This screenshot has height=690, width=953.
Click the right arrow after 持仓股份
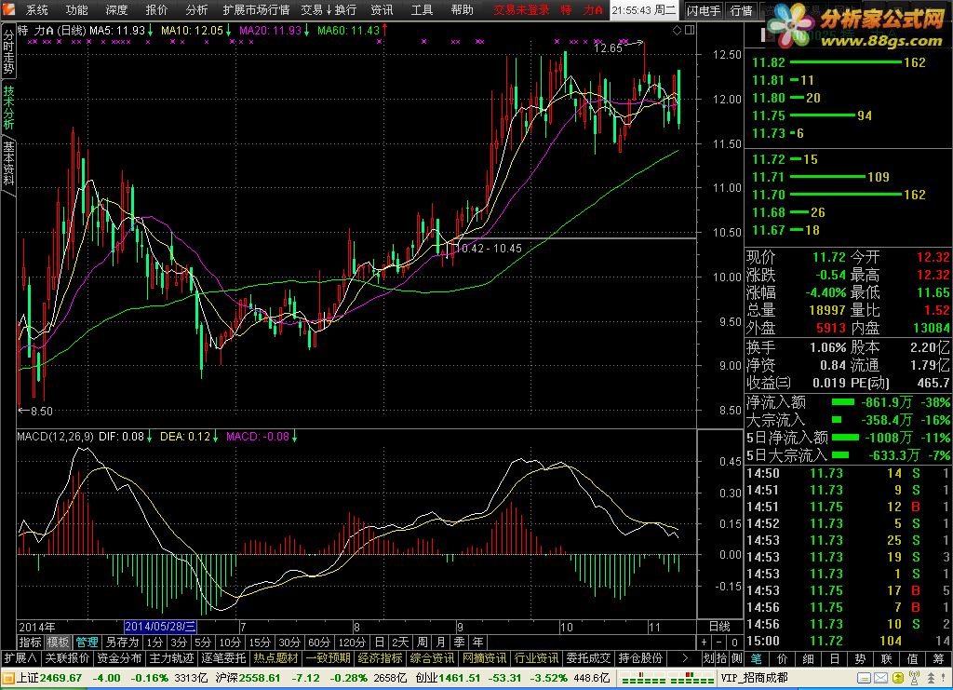[685, 658]
